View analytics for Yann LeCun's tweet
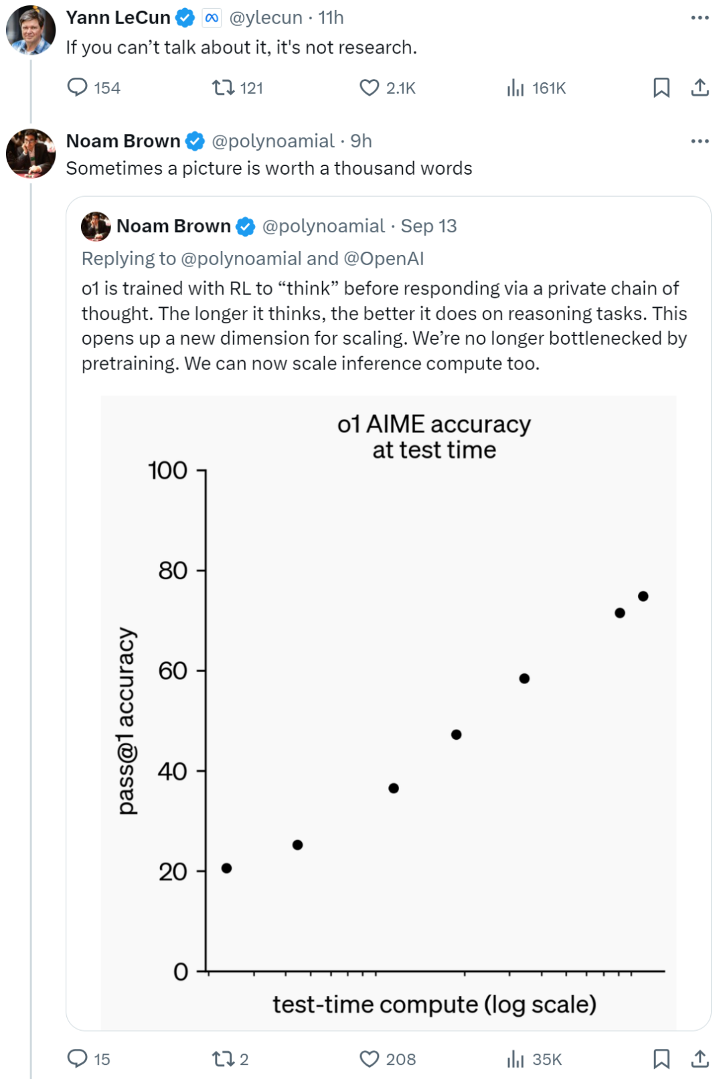This screenshot has height=1079, width=723. tap(515, 87)
